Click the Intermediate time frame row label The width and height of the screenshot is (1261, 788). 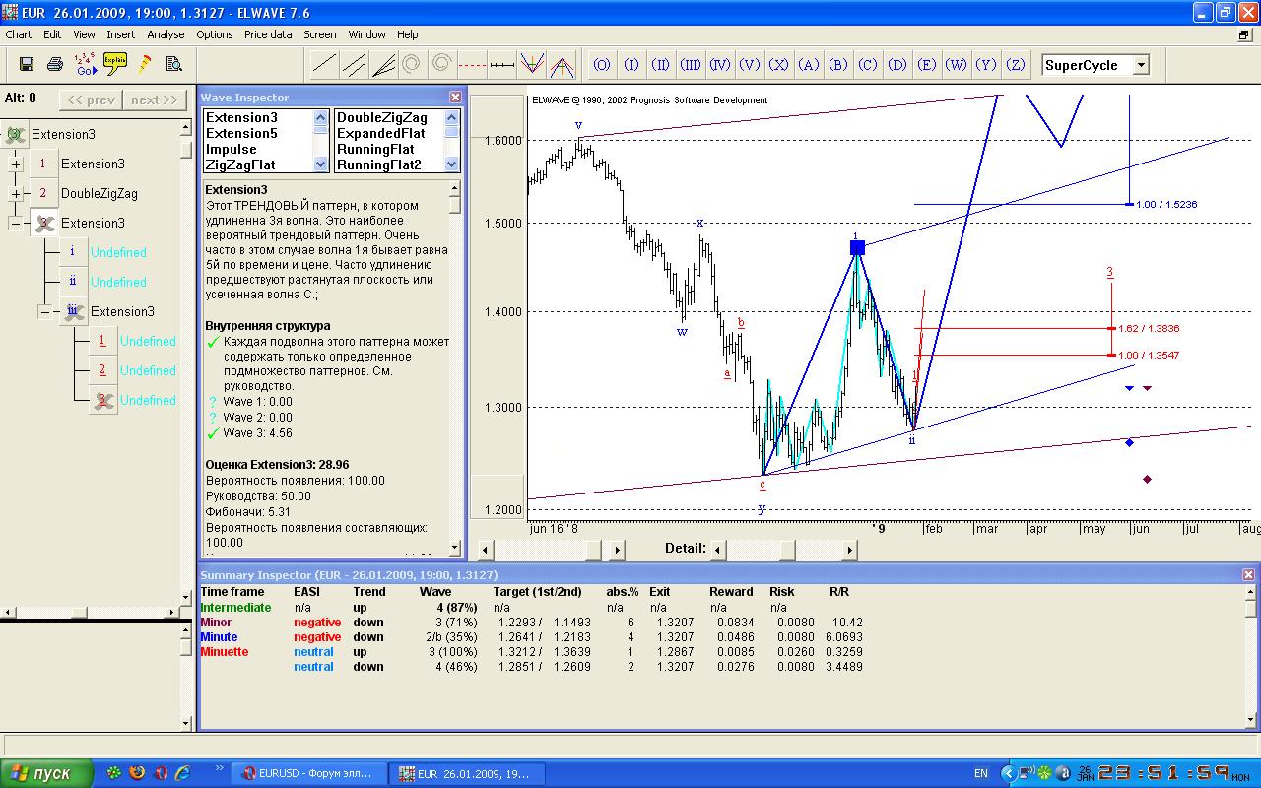tap(235, 608)
